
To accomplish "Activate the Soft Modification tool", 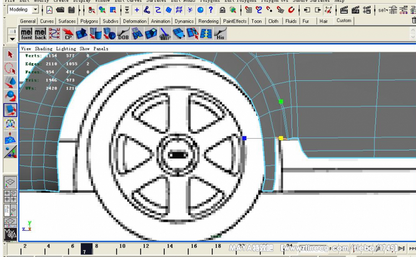I will [x=10, y=138].
